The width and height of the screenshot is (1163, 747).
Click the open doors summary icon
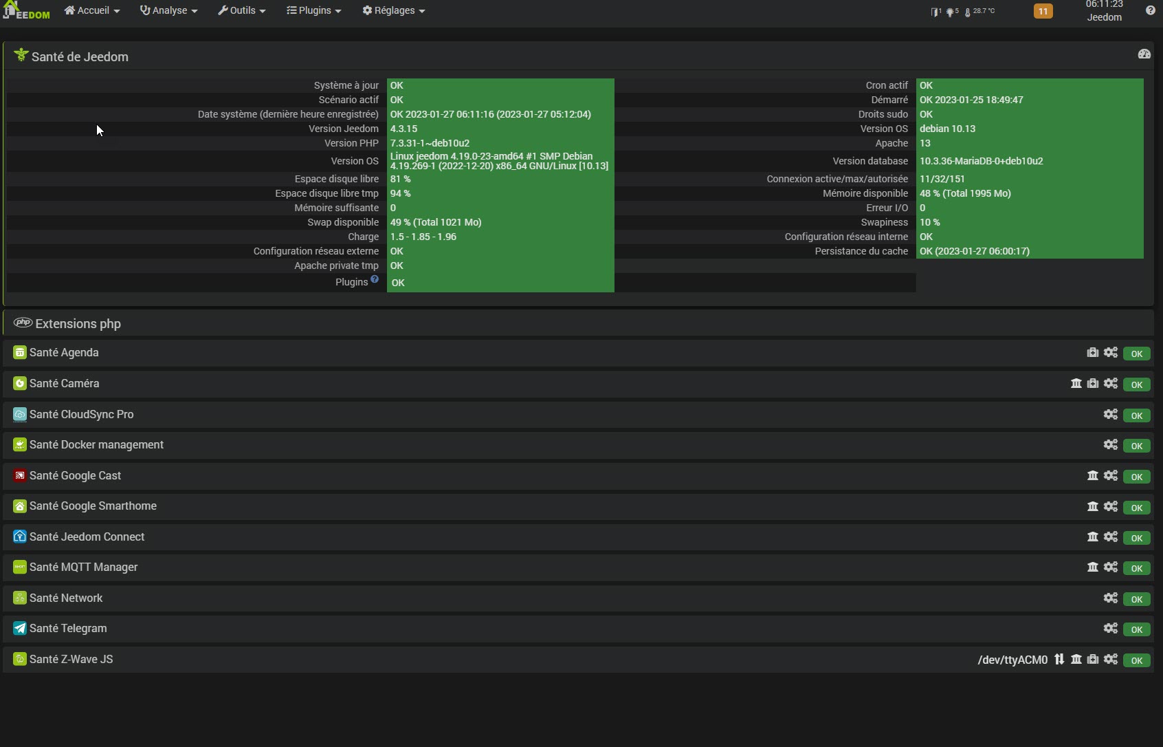point(935,12)
